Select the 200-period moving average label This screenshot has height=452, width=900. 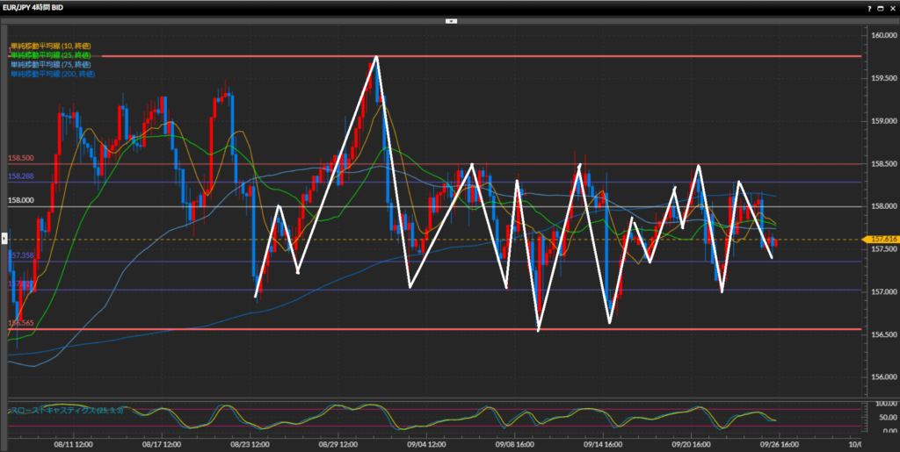[52, 75]
